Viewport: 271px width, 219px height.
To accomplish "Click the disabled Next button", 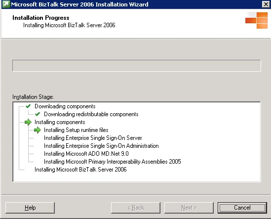I will click(189, 208).
